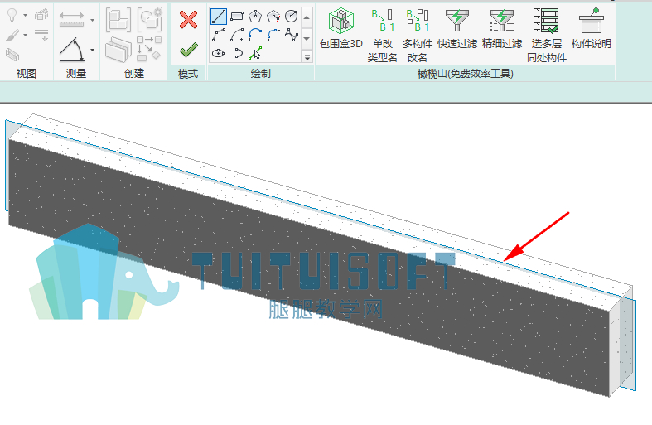Expand the full draw tools gallery

tap(307, 57)
